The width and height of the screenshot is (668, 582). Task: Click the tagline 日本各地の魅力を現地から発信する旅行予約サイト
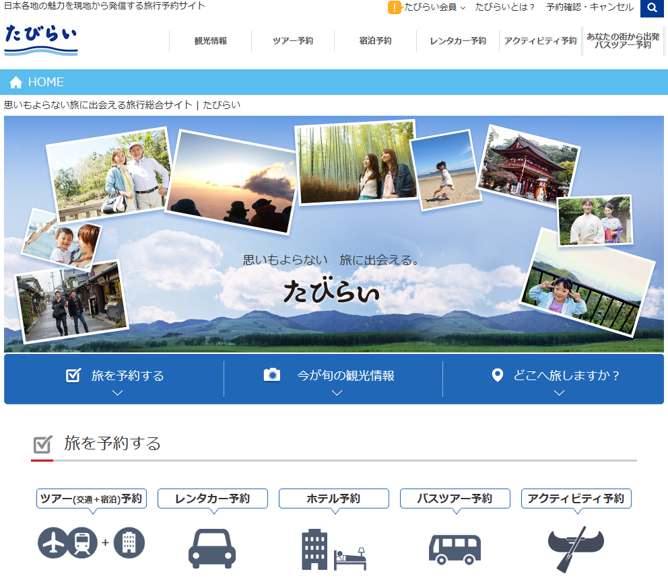104,6
